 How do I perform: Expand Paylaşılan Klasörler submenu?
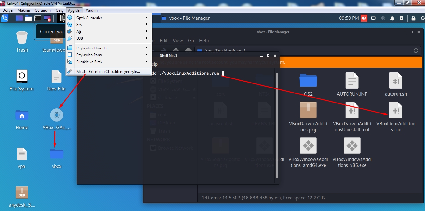[109, 48]
